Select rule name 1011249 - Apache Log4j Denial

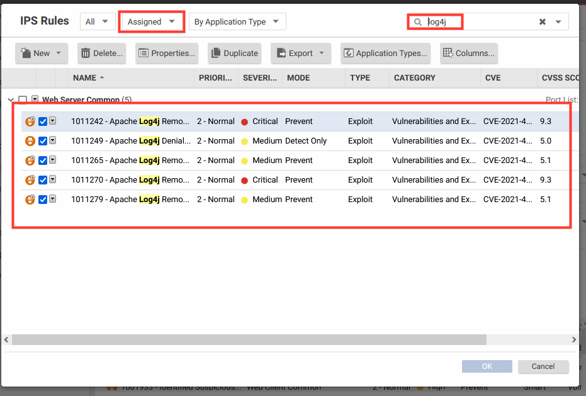131,141
